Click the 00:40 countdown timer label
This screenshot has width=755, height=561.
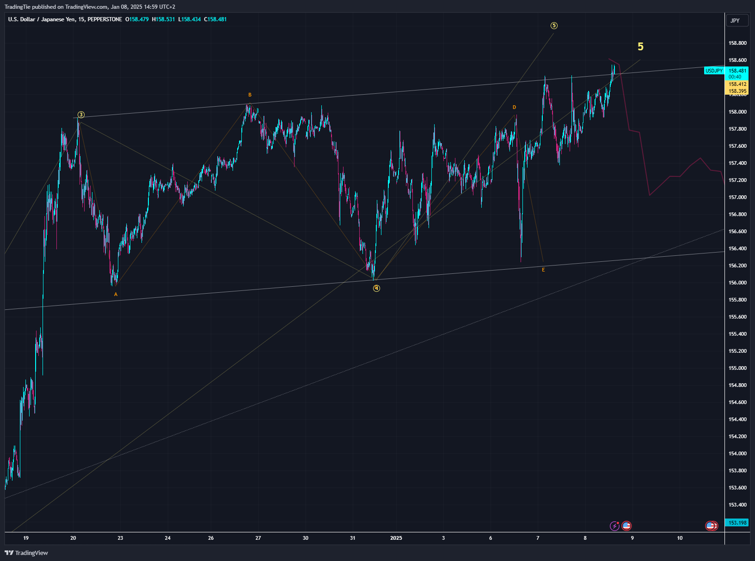point(735,77)
